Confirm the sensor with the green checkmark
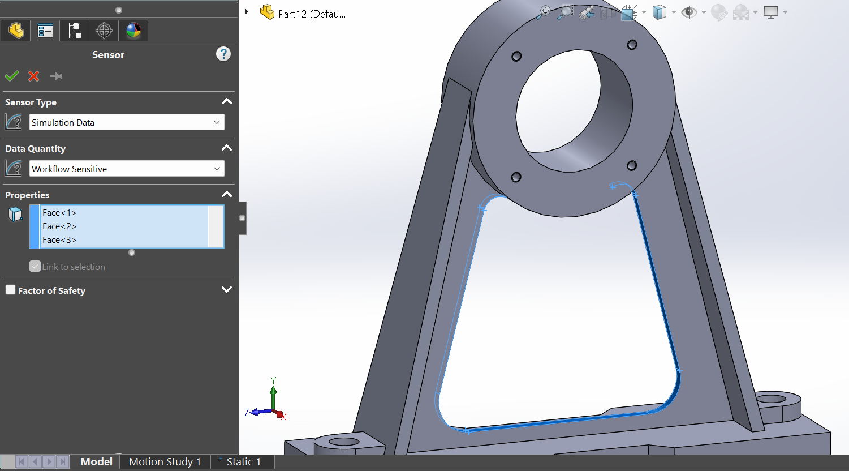This screenshot has height=471, width=849. coord(12,76)
